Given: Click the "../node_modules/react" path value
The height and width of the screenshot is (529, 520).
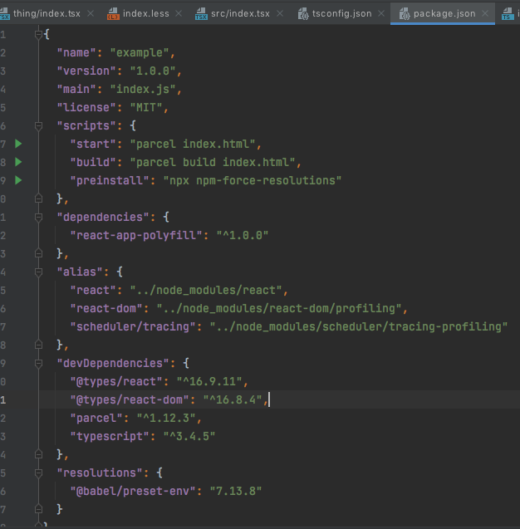Looking at the screenshot, I should 206,290.
